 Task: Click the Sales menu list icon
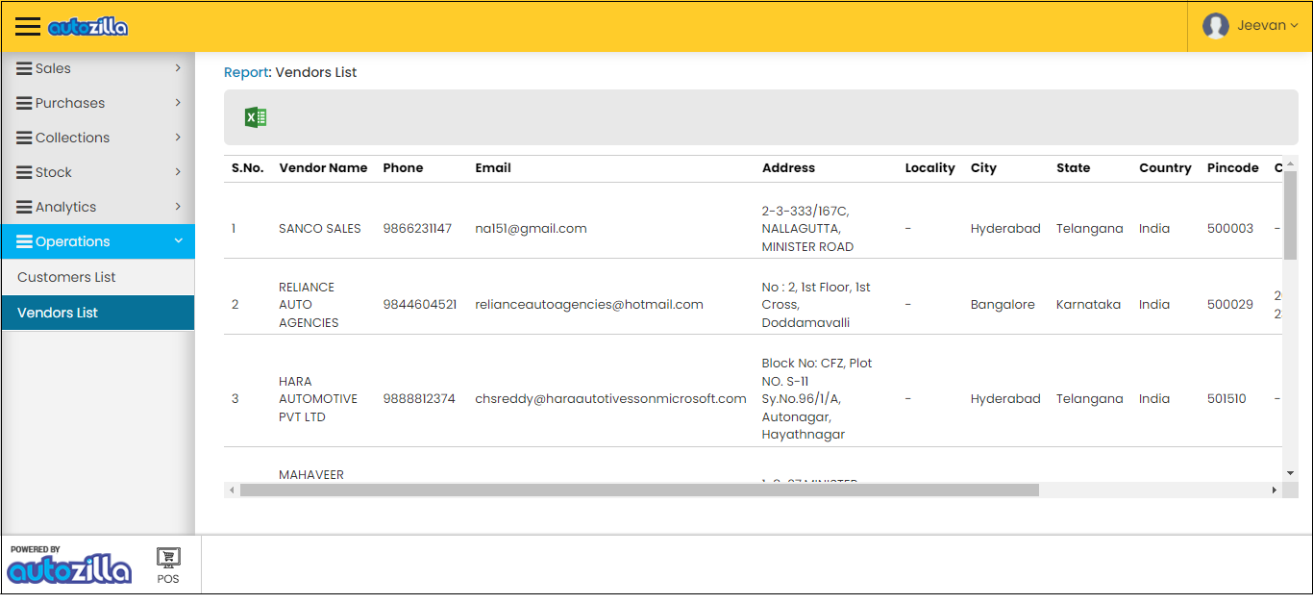pyautogui.click(x=25, y=68)
